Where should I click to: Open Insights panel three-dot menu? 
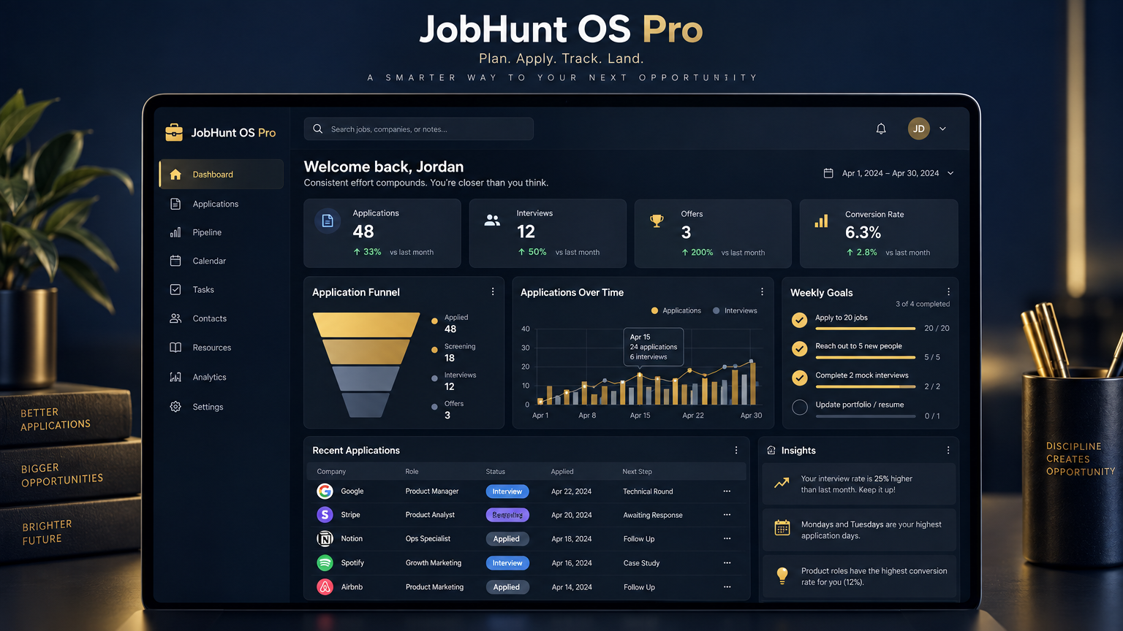pyautogui.click(x=948, y=450)
